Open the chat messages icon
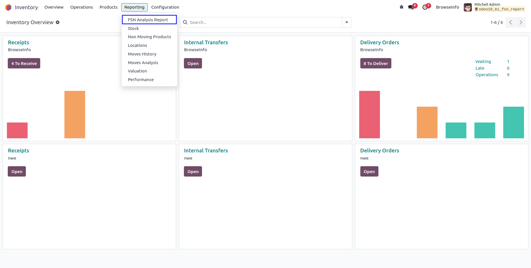 [411, 7]
